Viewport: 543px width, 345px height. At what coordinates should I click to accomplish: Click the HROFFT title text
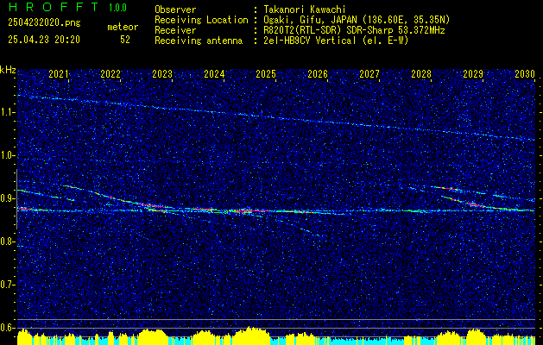tap(54, 7)
